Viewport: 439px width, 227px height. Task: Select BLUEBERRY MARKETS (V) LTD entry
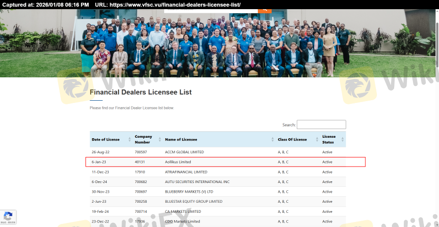click(189, 192)
